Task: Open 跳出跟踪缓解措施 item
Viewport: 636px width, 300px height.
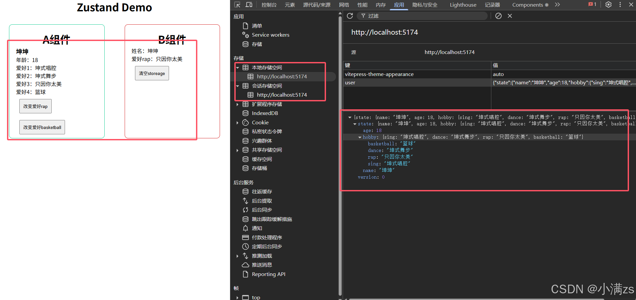Action: pos(272,219)
